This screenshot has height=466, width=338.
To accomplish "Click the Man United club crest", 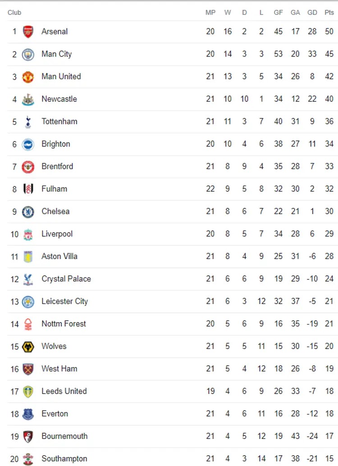I will pyautogui.click(x=28, y=77).
